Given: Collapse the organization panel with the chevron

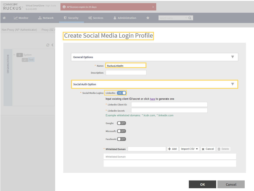Looking at the screenshot, I should pyautogui.click(x=52, y=45).
